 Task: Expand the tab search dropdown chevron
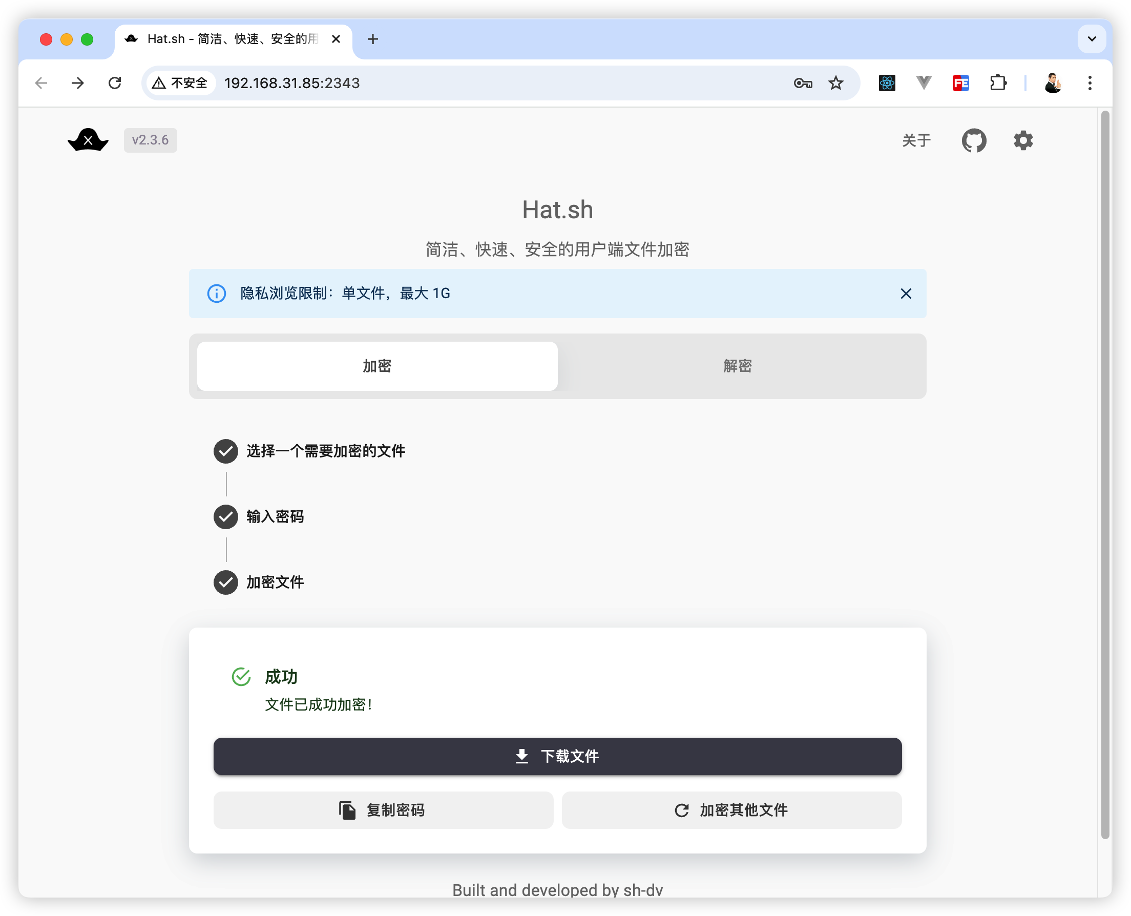(x=1092, y=39)
